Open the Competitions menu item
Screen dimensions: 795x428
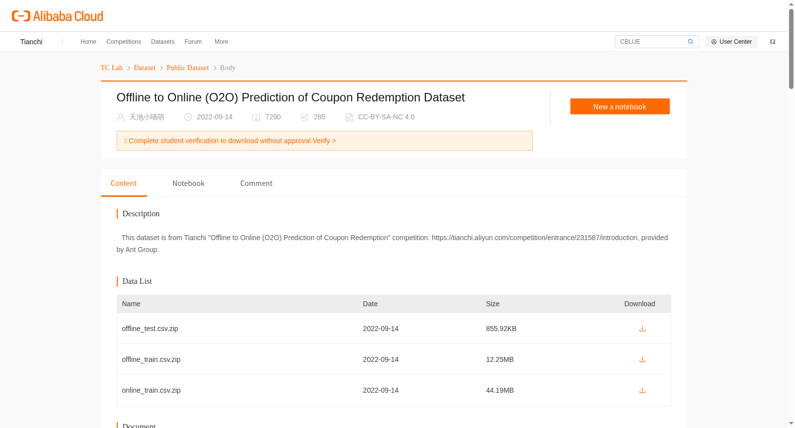(124, 42)
